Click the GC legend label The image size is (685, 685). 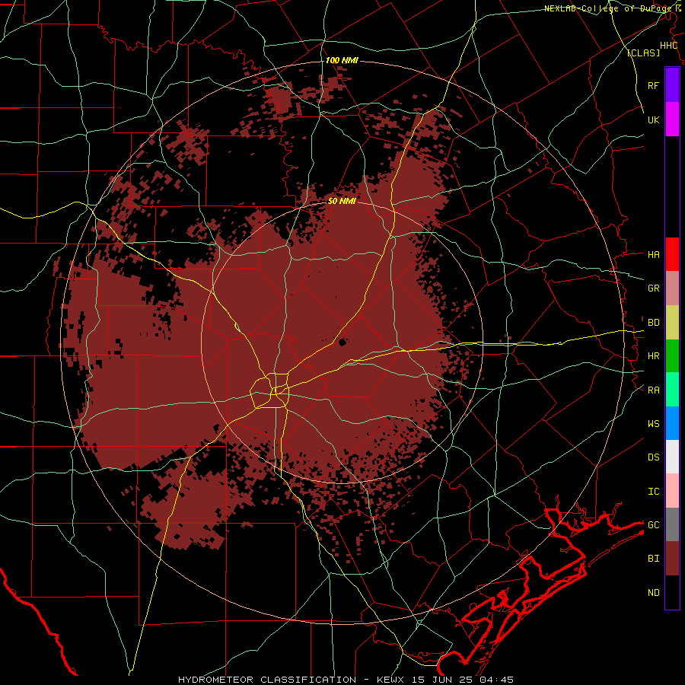(653, 525)
